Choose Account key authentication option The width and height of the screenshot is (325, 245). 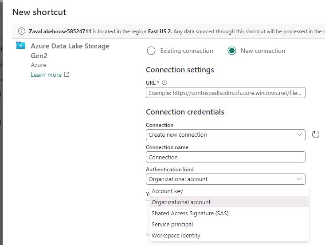(229, 191)
